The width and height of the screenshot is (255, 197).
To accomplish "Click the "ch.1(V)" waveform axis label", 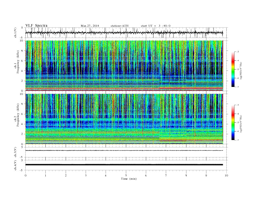I will 15,33.
